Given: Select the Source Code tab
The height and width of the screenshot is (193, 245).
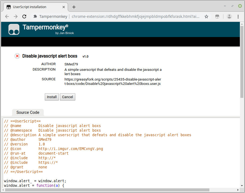Looking at the screenshot, I should pyautogui.click(x=28, y=112).
